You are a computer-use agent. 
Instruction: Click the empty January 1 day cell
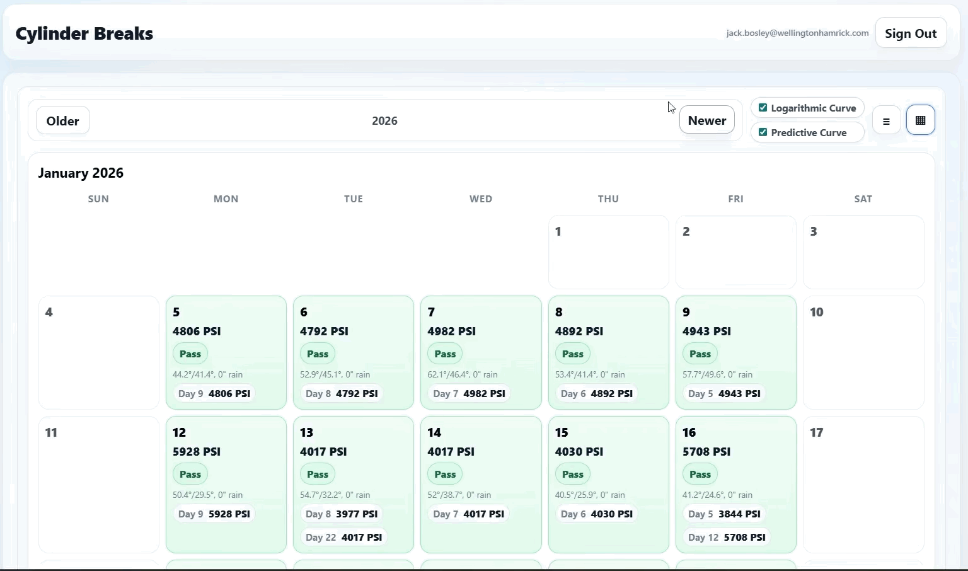pos(609,252)
